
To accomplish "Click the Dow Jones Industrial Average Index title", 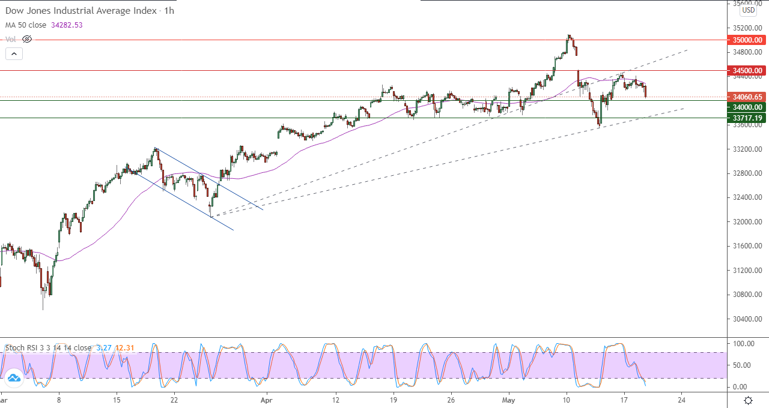I will click(81, 11).
